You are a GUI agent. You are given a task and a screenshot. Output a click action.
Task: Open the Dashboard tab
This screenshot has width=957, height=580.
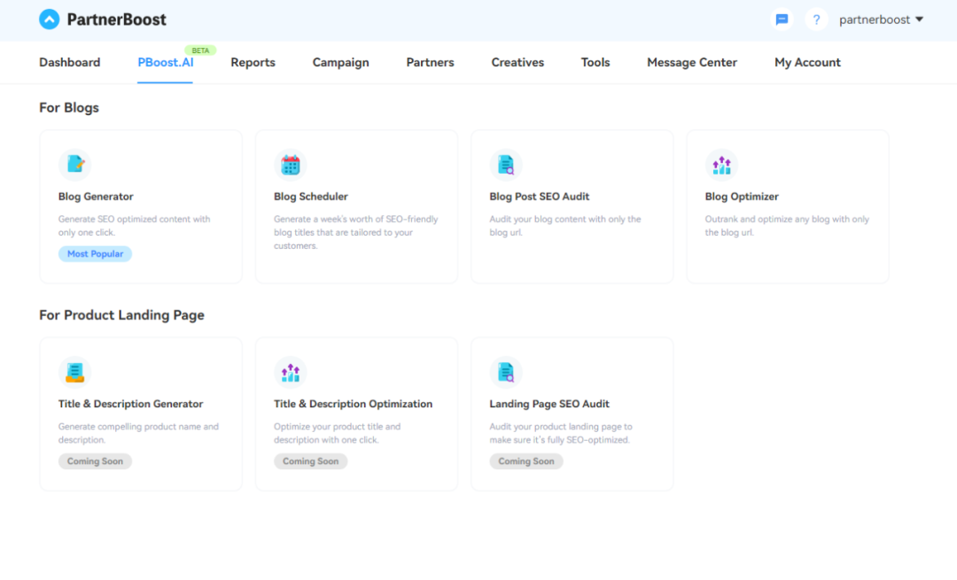70,62
